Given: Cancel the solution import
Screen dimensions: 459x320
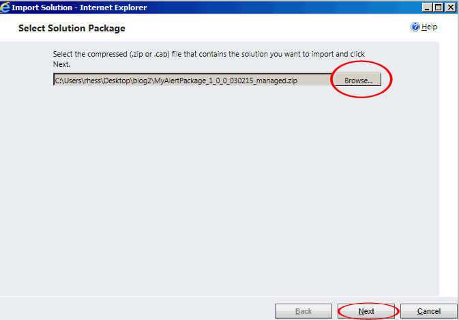Looking at the screenshot, I should click(x=429, y=311).
